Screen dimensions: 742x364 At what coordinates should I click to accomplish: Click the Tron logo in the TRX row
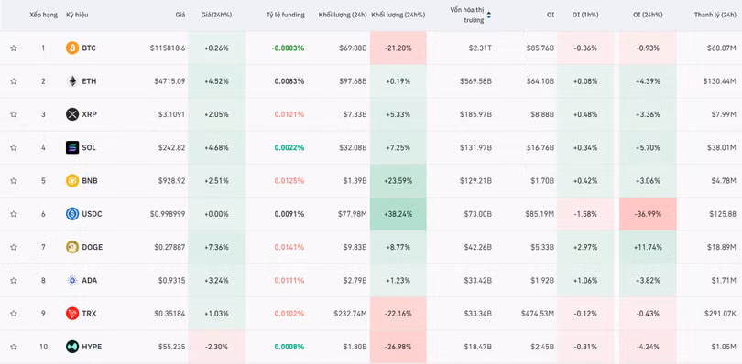point(72,314)
